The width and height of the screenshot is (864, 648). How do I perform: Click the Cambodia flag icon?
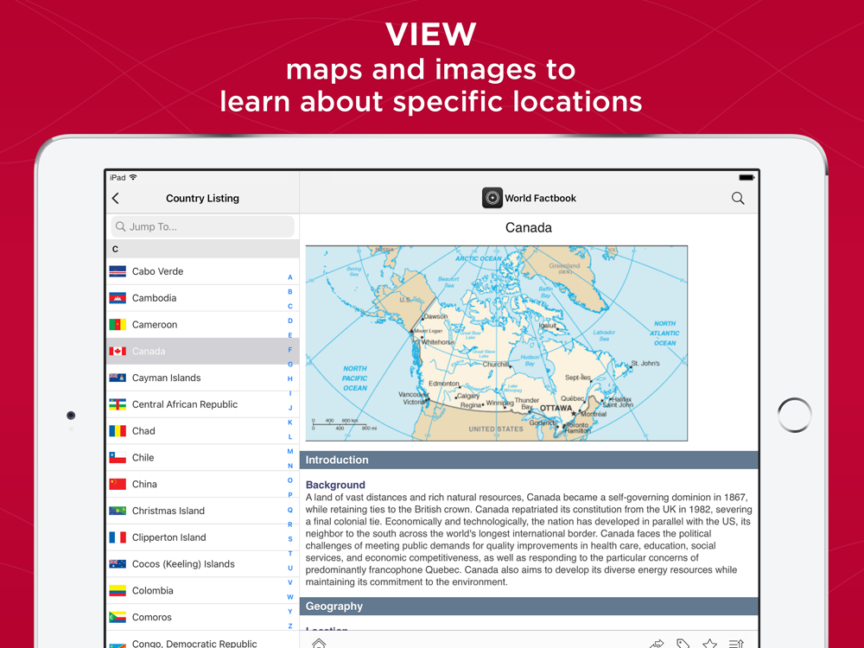118,298
